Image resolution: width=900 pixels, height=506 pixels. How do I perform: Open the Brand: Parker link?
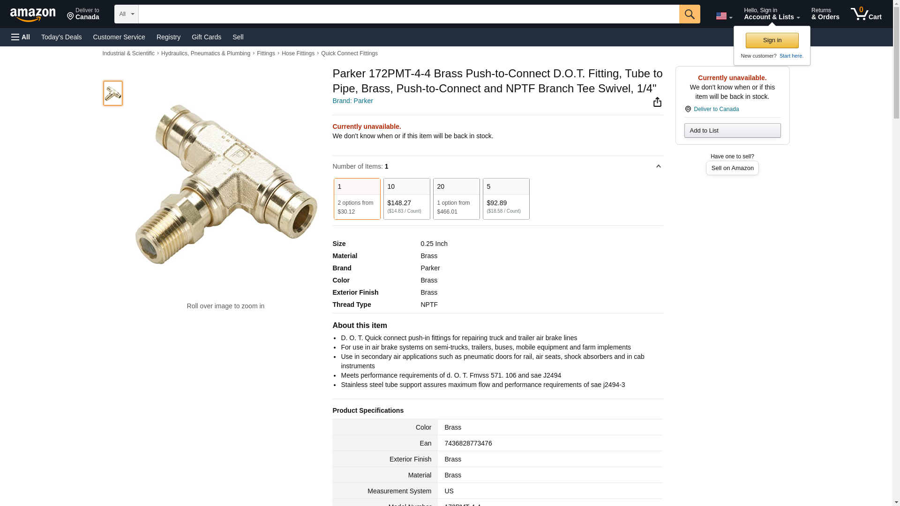click(352, 101)
